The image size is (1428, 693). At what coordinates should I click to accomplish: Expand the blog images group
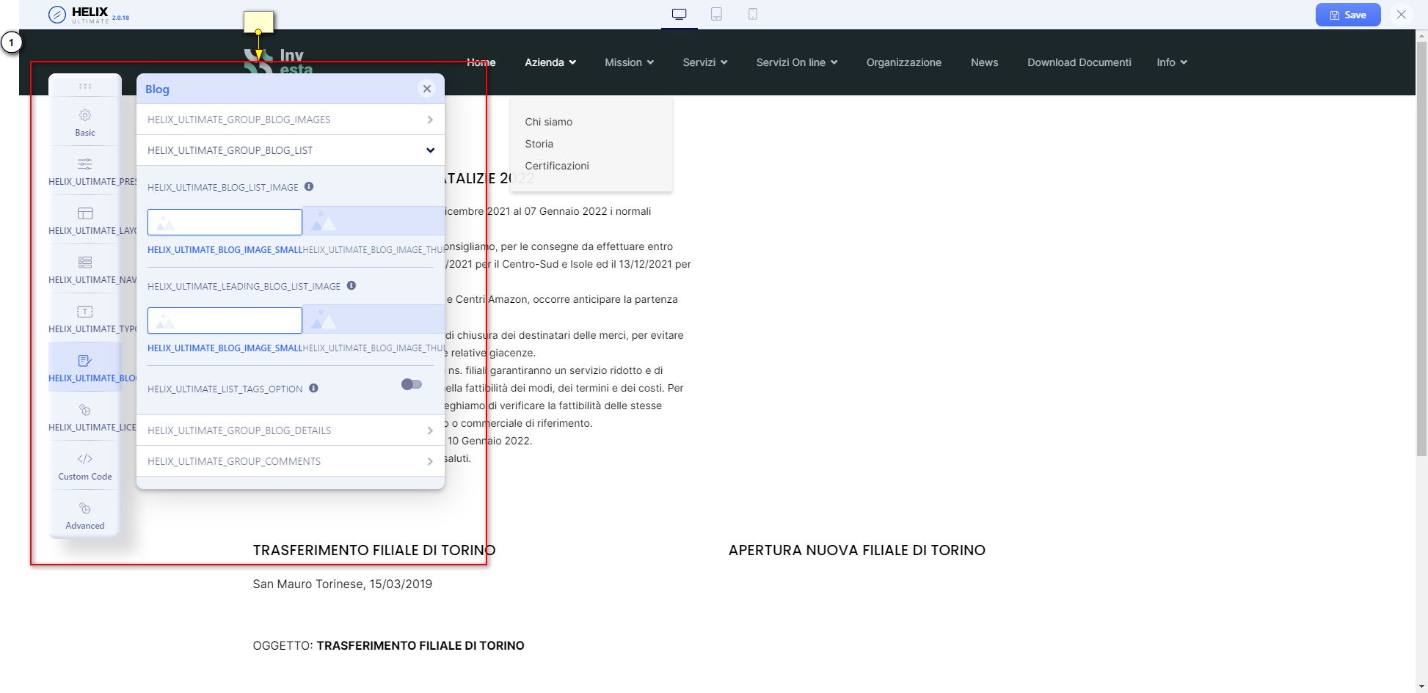(x=290, y=120)
